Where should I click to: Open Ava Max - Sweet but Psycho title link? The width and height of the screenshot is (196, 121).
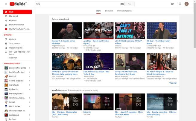[96, 42]
